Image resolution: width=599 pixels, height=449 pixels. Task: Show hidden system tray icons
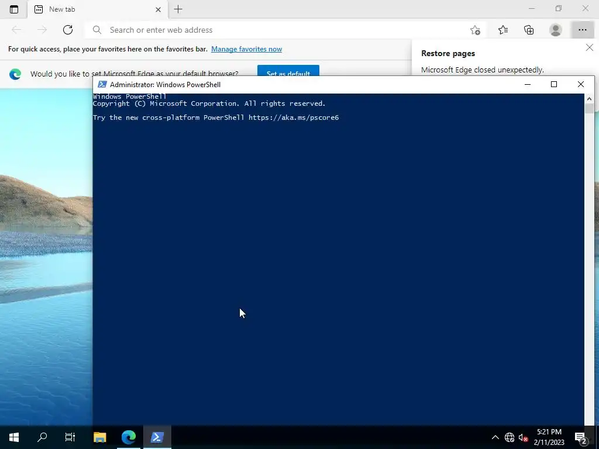click(495, 437)
